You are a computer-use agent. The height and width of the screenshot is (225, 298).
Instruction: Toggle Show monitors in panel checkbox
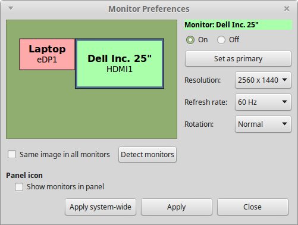(19, 187)
